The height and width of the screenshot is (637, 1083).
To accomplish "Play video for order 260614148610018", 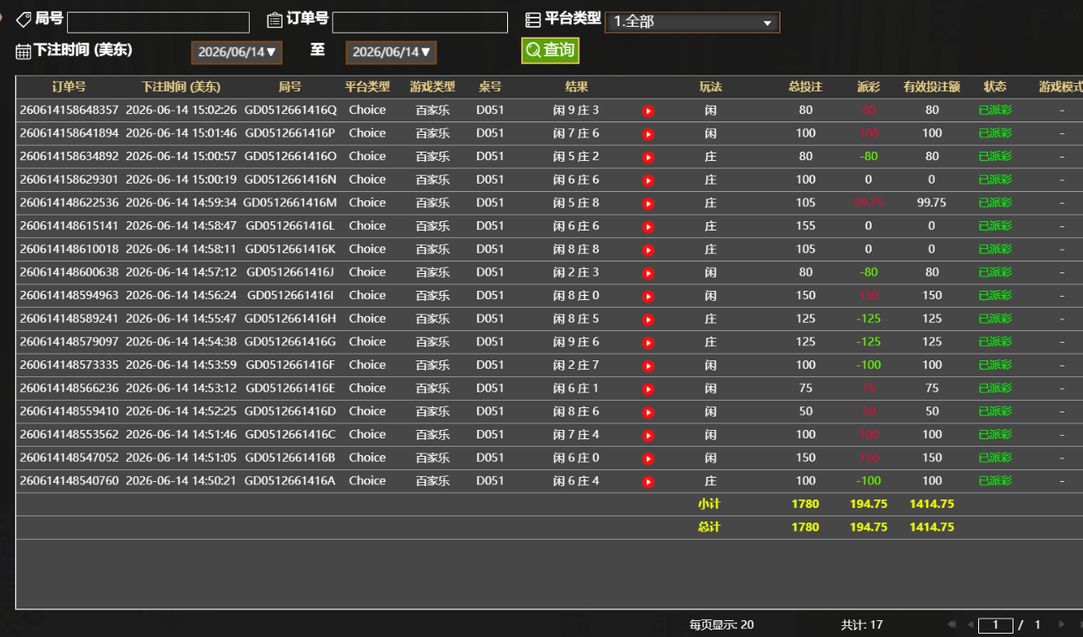I will pos(648,250).
